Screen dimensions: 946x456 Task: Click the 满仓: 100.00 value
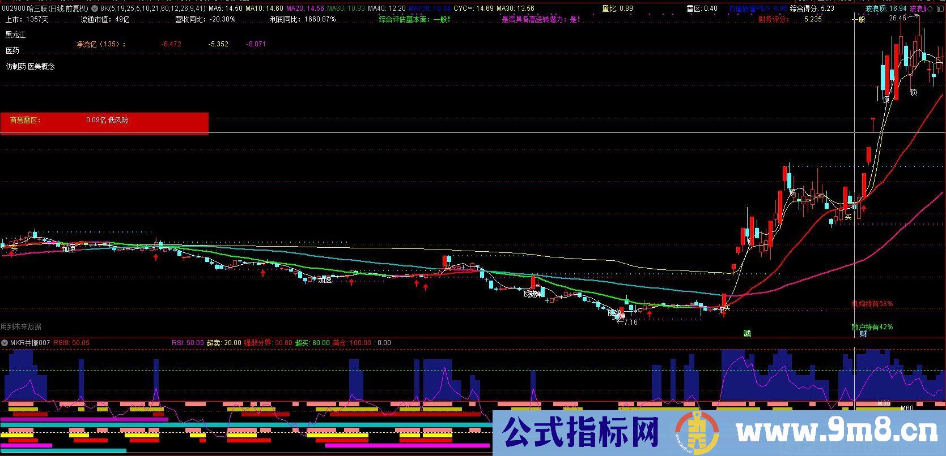pos(351,343)
